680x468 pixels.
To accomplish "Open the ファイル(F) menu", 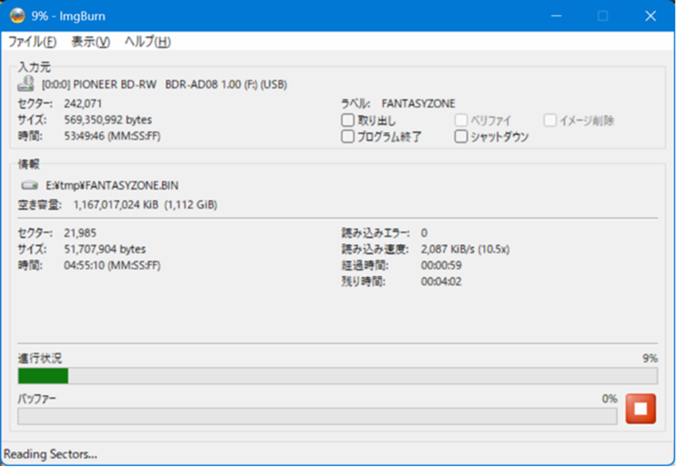I will click(32, 42).
